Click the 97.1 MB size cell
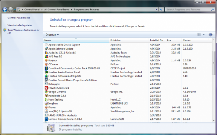The height and width of the screenshot is (135, 217). [x=176, y=111]
